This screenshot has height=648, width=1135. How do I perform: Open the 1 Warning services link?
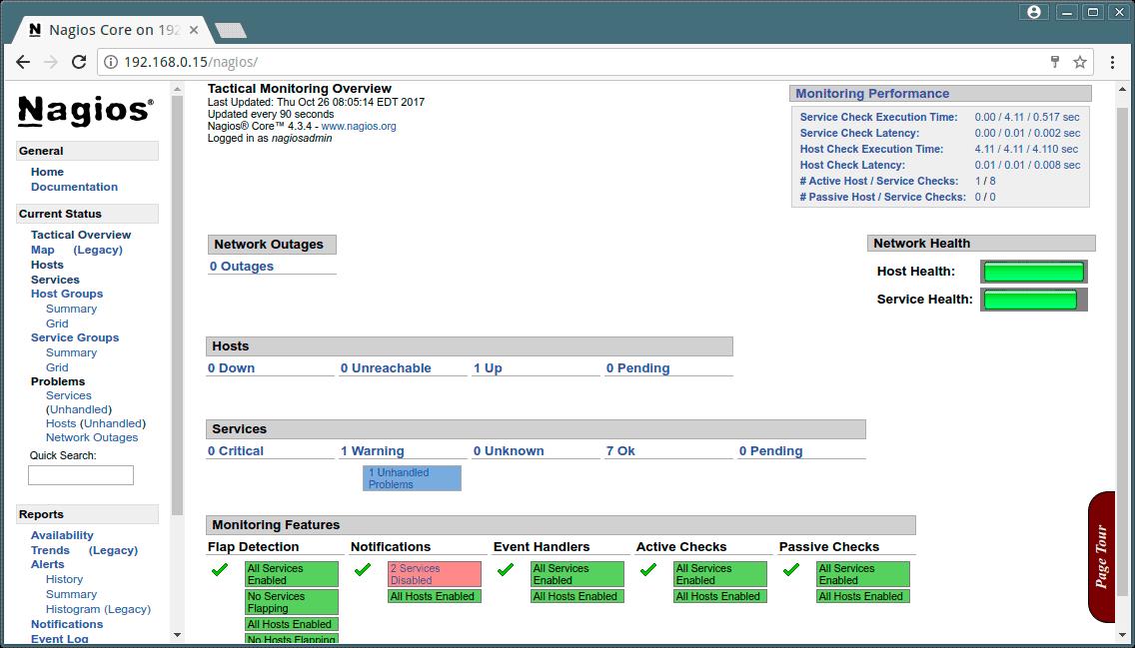point(372,450)
